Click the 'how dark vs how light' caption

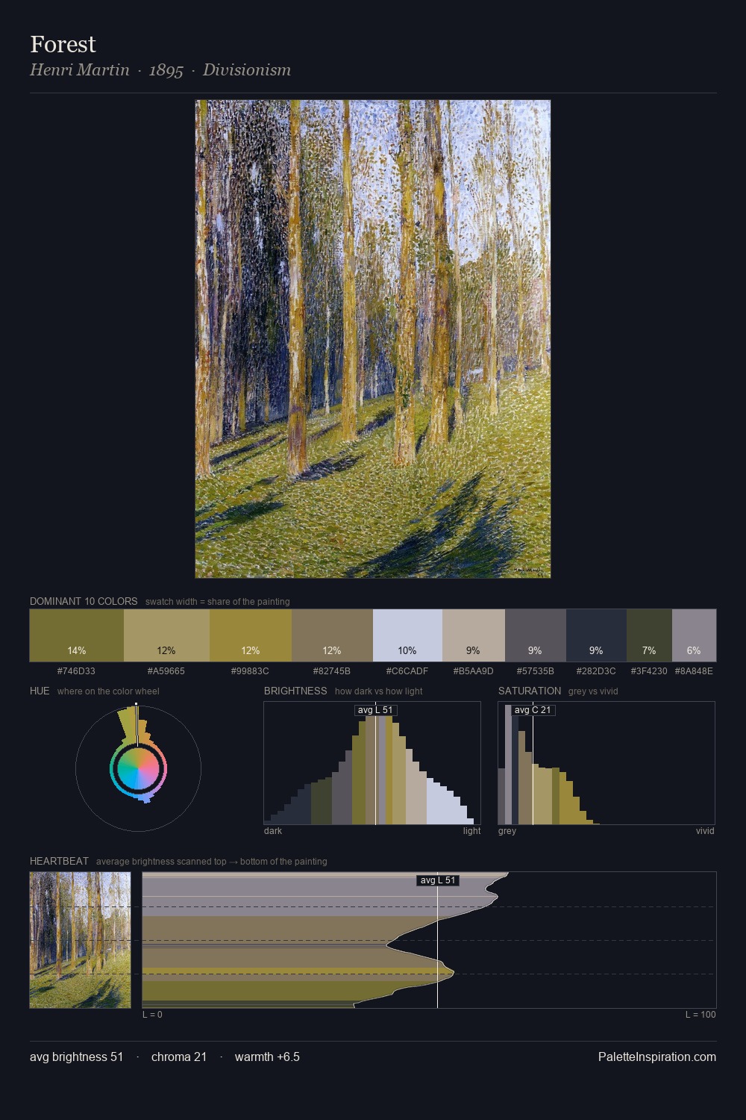tap(378, 691)
